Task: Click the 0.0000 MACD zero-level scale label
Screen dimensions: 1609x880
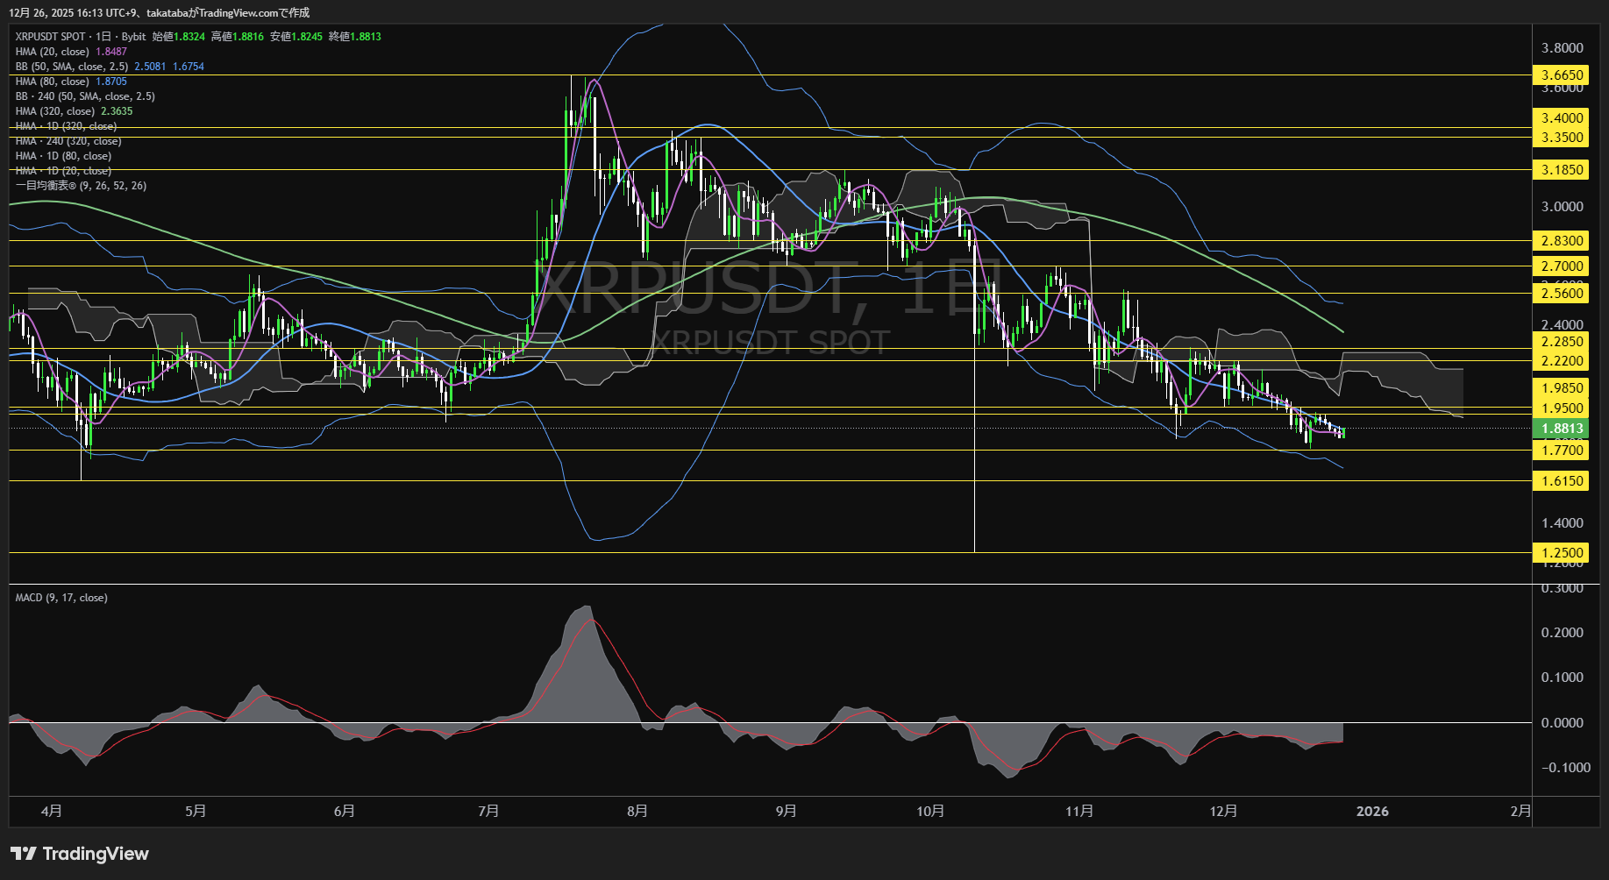Action: [x=1561, y=723]
